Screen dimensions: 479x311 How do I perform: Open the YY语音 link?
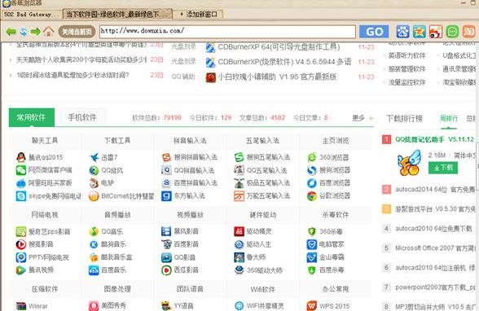[183, 306]
